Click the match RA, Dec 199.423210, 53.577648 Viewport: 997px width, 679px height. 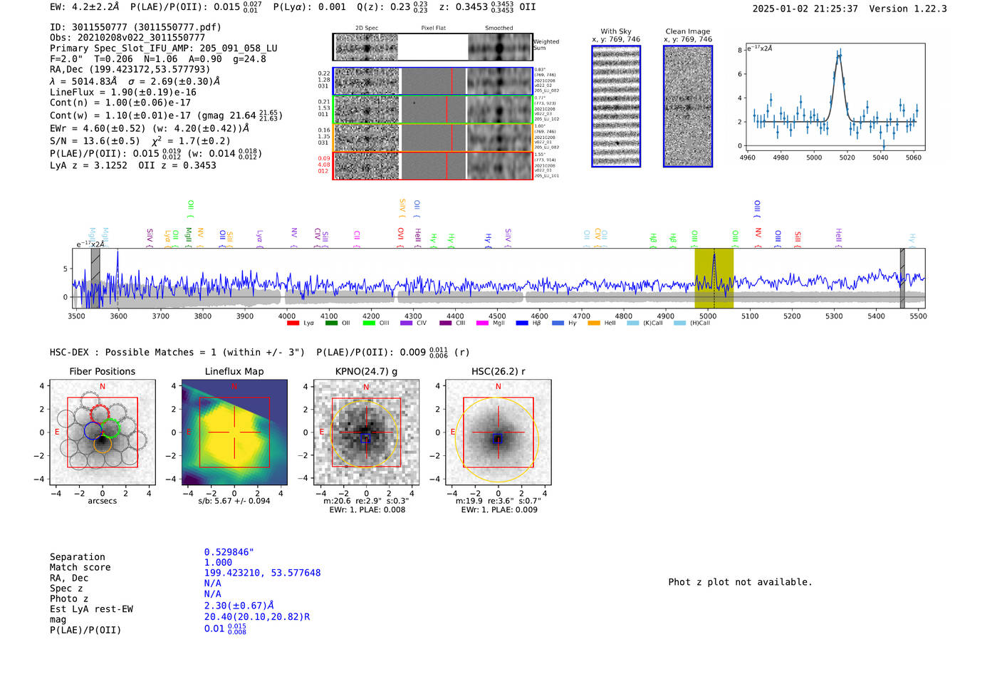tap(263, 573)
